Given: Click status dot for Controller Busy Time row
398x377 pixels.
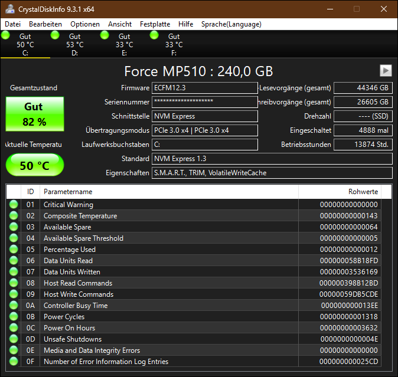Looking at the screenshot, I should (x=14, y=305).
